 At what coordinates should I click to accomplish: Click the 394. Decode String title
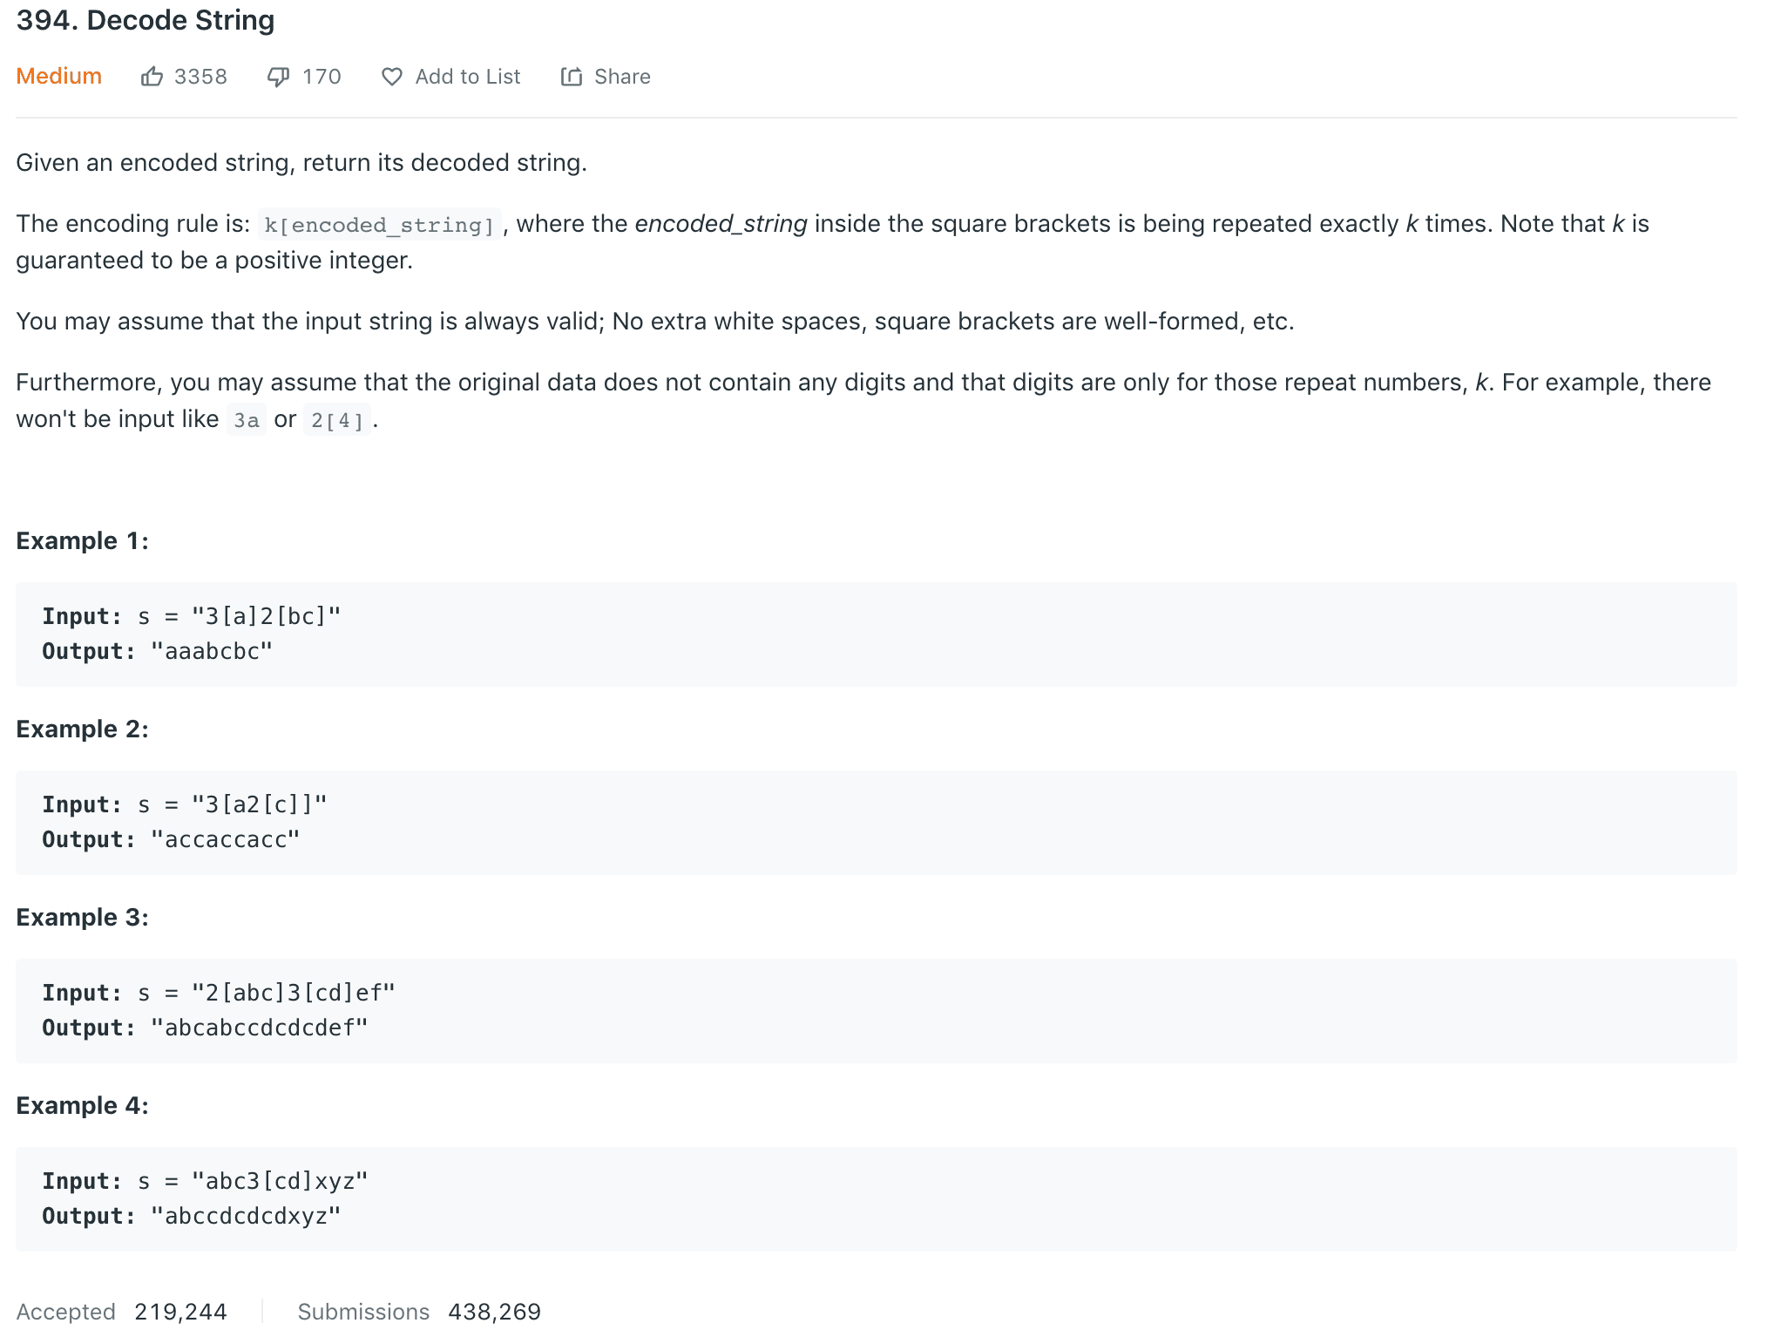[x=146, y=20]
